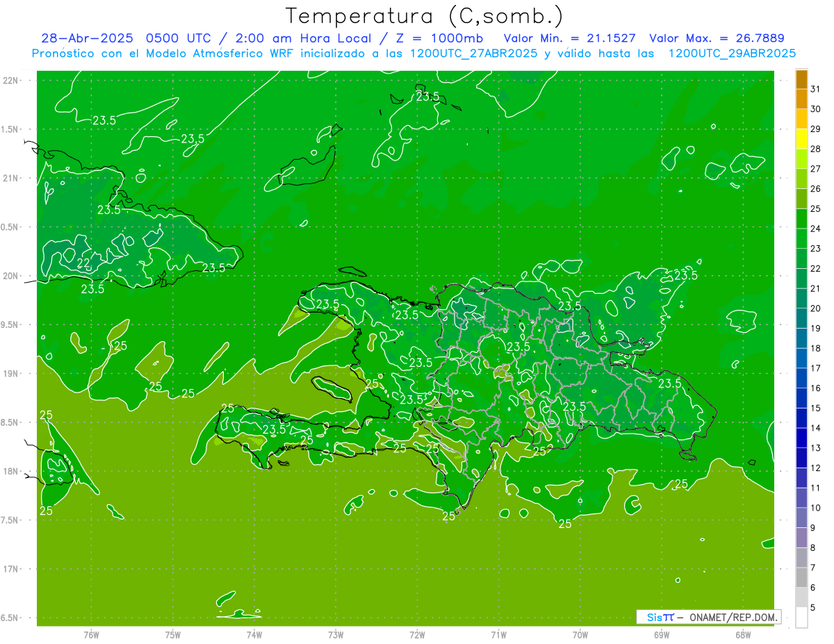Click the legend value "31"

[816, 88]
